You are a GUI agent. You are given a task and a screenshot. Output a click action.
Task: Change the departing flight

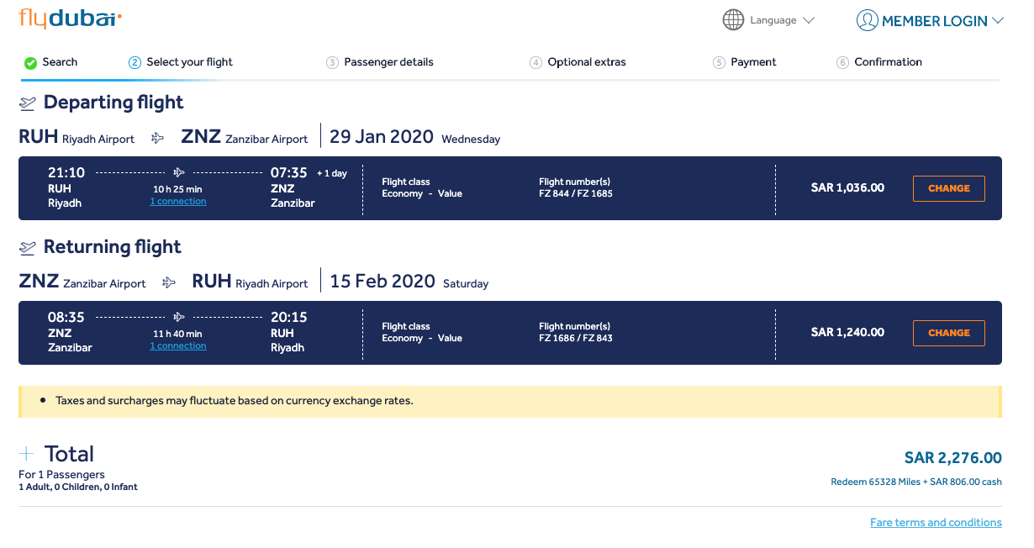click(x=948, y=188)
